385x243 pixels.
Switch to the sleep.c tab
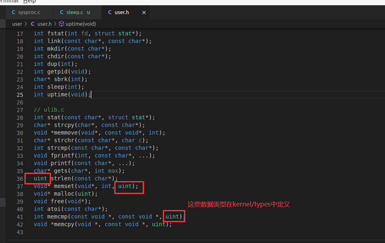pyautogui.click(x=77, y=12)
